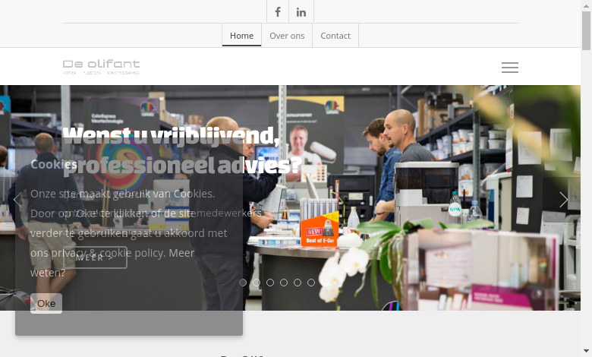The image size is (592, 357).
Task: Select the fifth slider dot
Action: point(297,283)
